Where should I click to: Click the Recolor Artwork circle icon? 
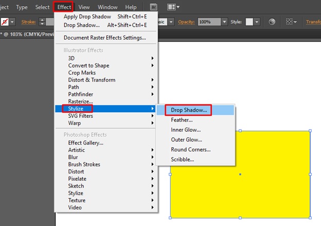coord(272,22)
